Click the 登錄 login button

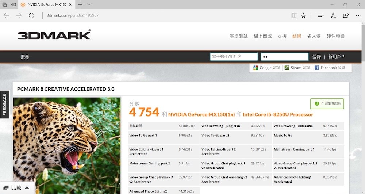pyautogui.click(x=316, y=57)
